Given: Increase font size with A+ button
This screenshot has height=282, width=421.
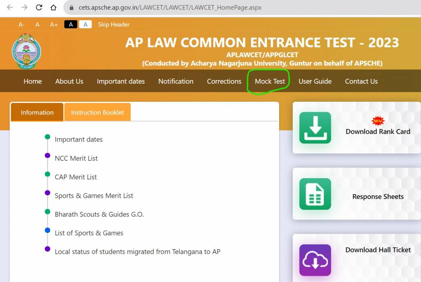Looking at the screenshot, I should [x=54, y=25].
